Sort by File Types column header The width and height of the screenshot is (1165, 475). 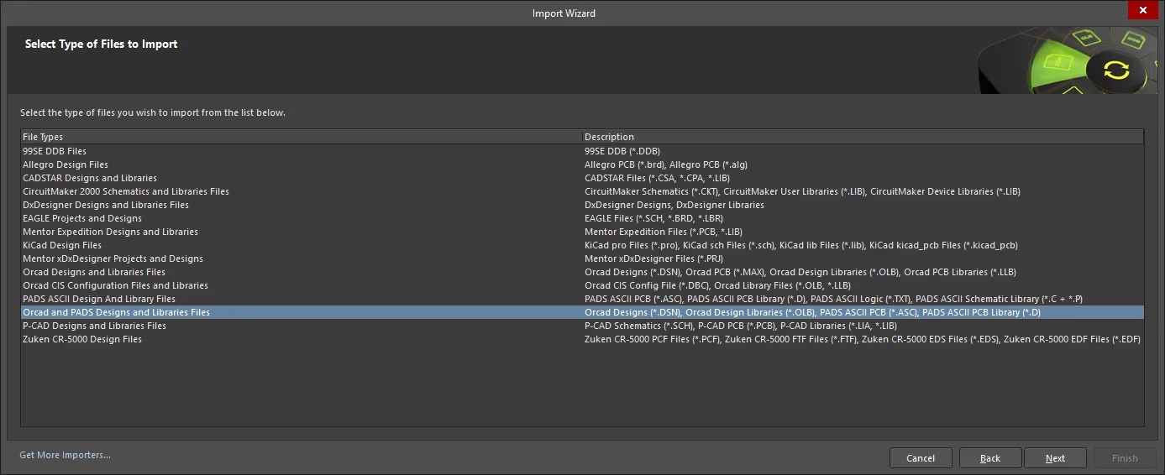click(x=302, y=137)
